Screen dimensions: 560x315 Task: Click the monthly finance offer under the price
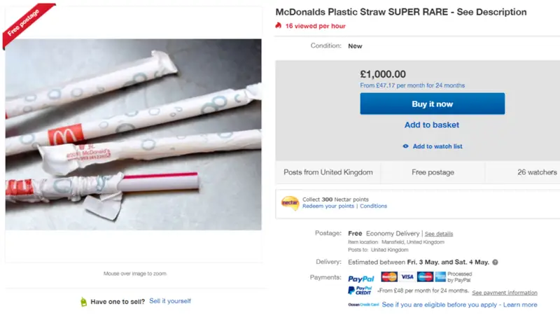(x=412, y=85)
